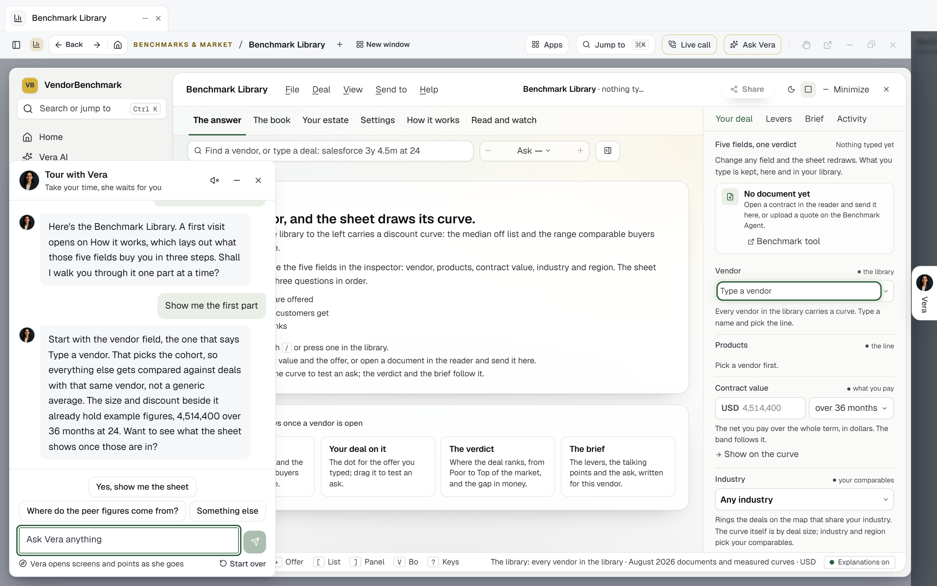Toggle the sidebar panel icon
This screenshot has width=937, height=586.
click(16, 45)
